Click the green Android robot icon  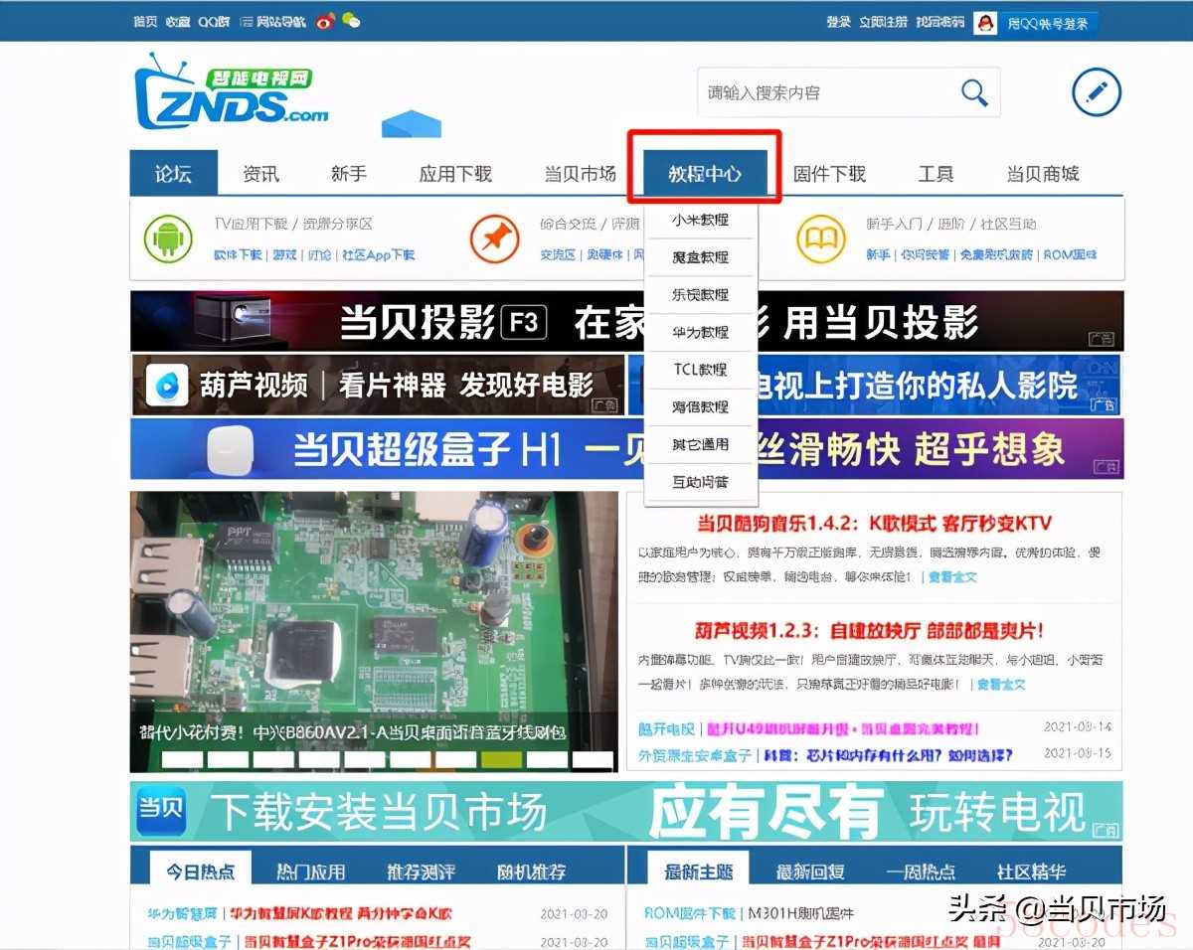[x=168, y=239]
